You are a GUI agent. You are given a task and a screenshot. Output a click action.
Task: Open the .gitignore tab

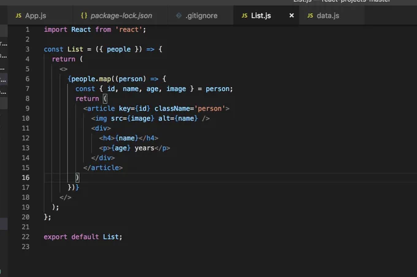click(x=201, y=16)
